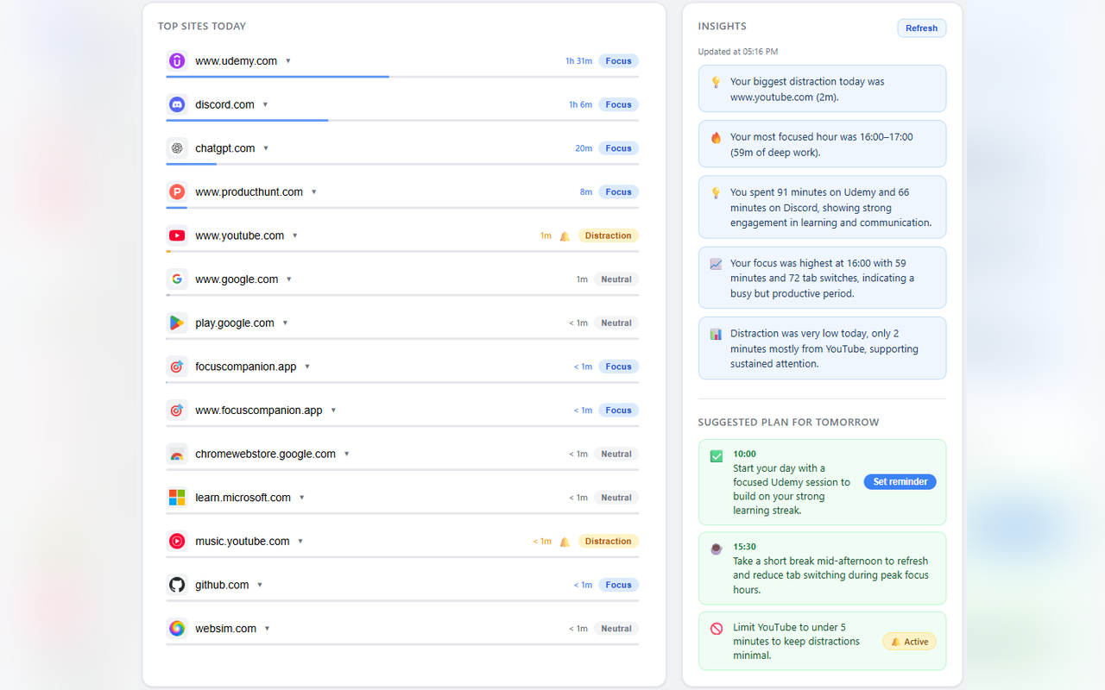The width and height of the screenshot is (1105, 690).
Task: Click the '1h 31m' time for Udemy
Action: [579, 61]
